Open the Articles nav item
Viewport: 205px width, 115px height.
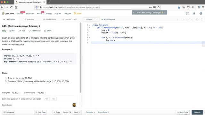58,13
